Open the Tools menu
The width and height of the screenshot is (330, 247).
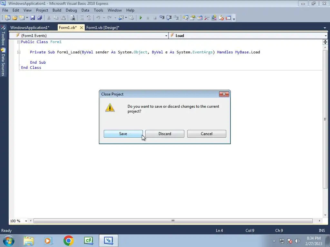(x=98, y=10)
